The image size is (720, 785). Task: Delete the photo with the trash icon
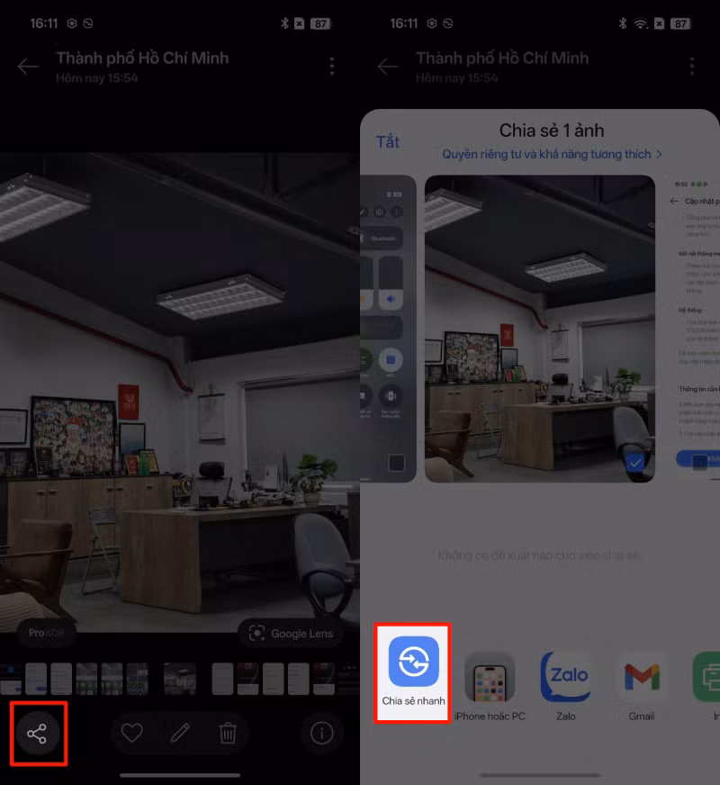pos(228,734)
